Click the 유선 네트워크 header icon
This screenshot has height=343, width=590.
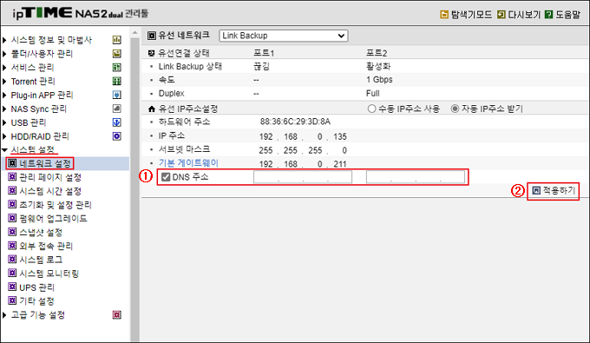click(152, 36)
